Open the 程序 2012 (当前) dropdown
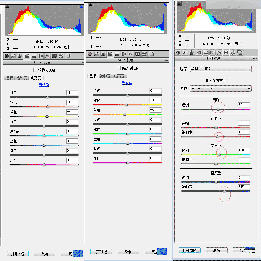The image size is (261, 261). 221,69
